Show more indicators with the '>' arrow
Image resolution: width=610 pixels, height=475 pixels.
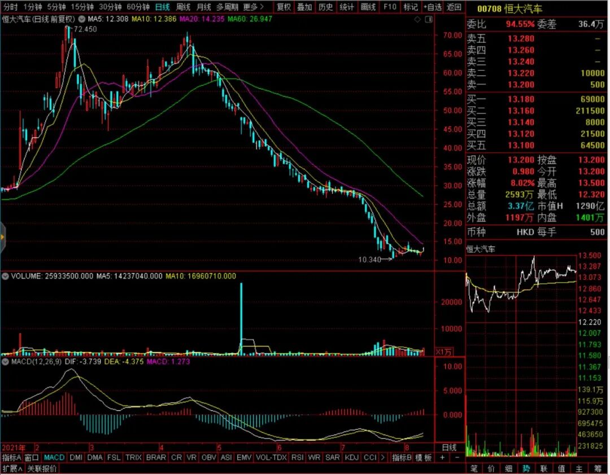click(383, 458)
